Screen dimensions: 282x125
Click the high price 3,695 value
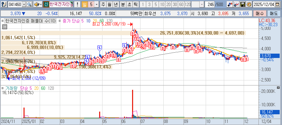224,13
